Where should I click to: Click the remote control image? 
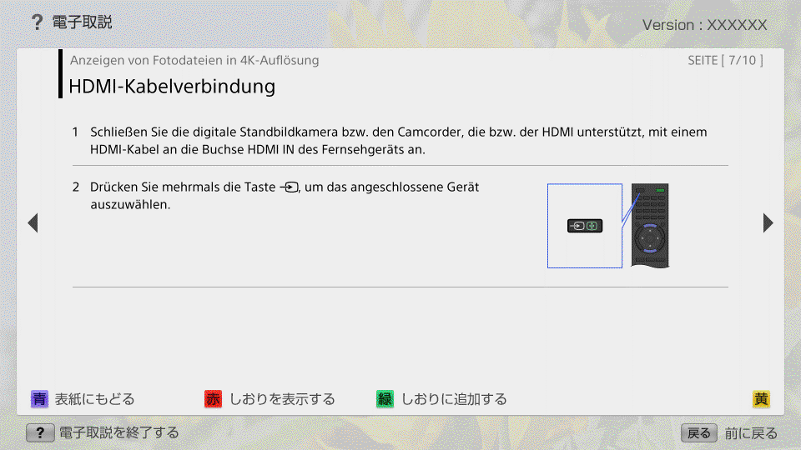pos(650,225)
